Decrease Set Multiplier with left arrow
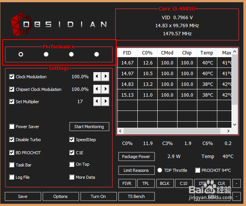The height and width of the screenshot is (206, 246). point(97,101)
